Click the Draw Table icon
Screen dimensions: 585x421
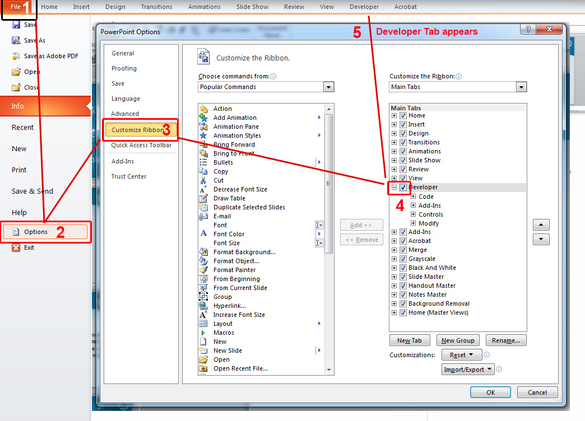203,198
